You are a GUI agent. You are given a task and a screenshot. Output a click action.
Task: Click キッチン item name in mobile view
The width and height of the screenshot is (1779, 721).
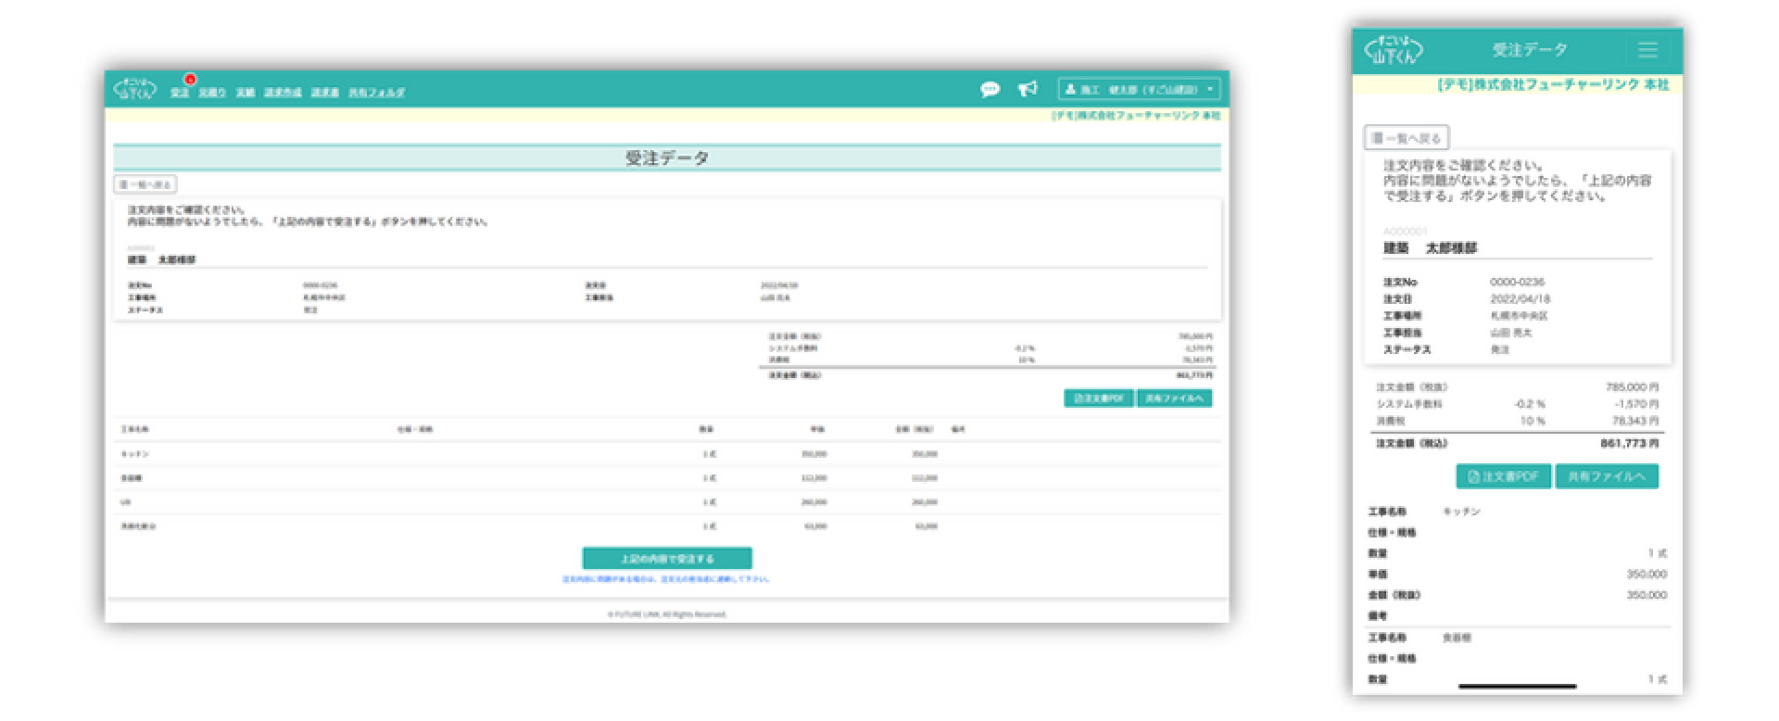(1461, 512)
